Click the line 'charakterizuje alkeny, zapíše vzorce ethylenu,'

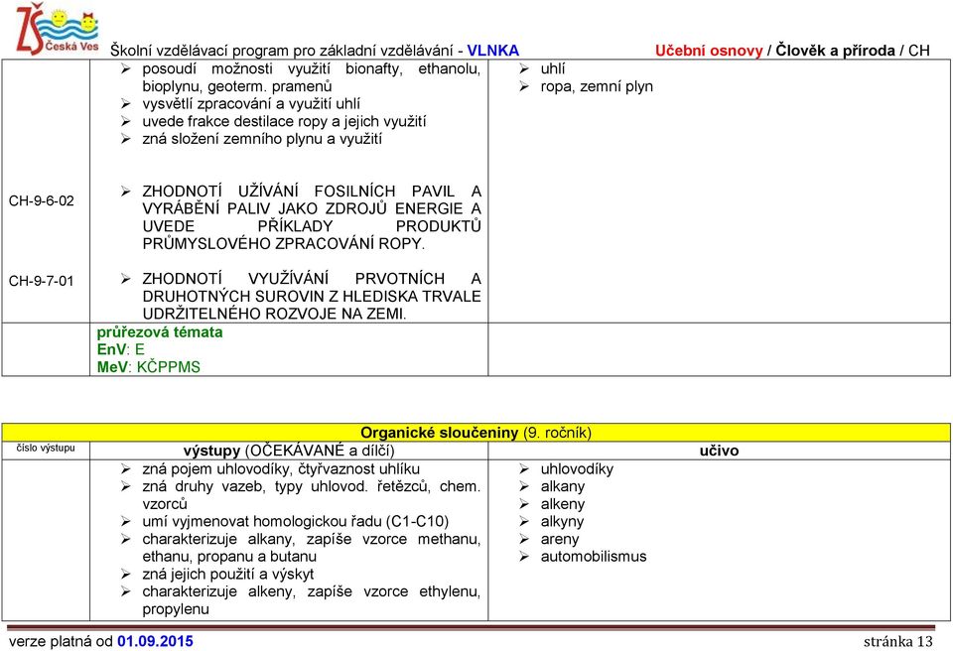coord(311,591)
